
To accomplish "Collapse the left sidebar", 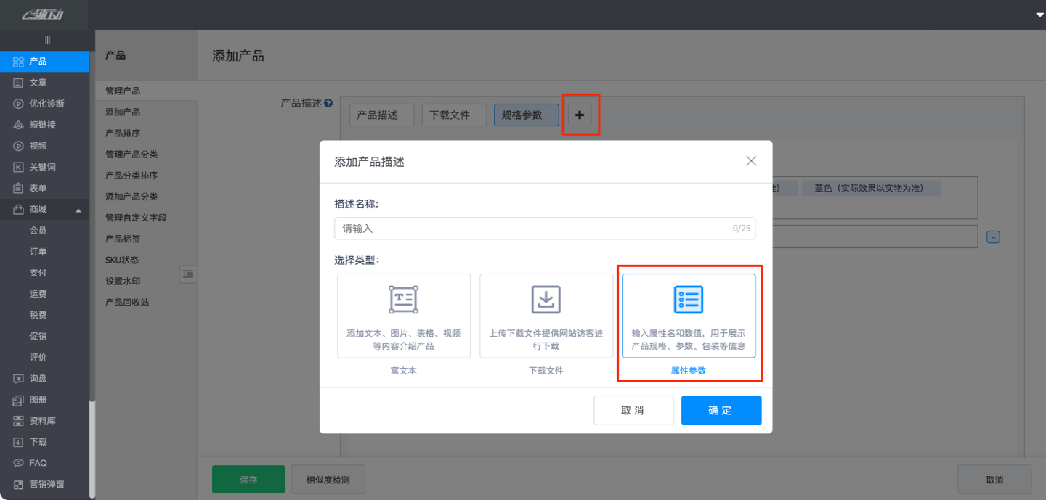I will click(x=49, y=39).
